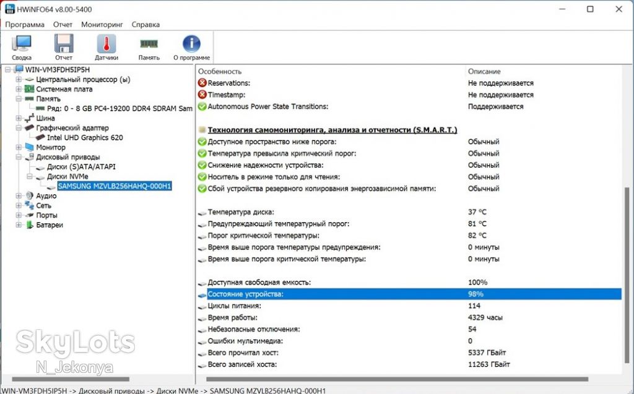Select the Всего записей хоста row
The width and height of the screenshot is (634, 394).
(x=409, y=364)
